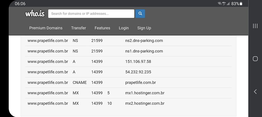Click TTL 21599 in ns2 row

click(x=97, y=41)
